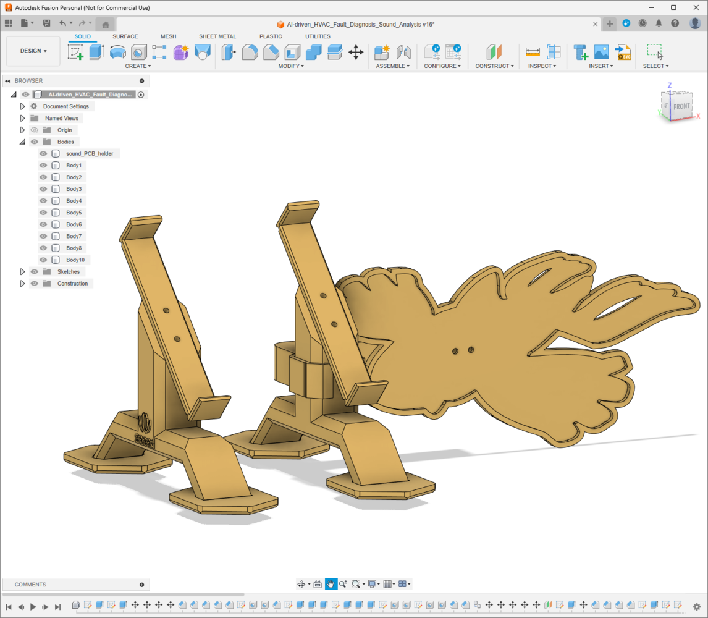Hide the sound_PCB_holder body
This screenshot has width=708, height=618.
tap(43, 154)
